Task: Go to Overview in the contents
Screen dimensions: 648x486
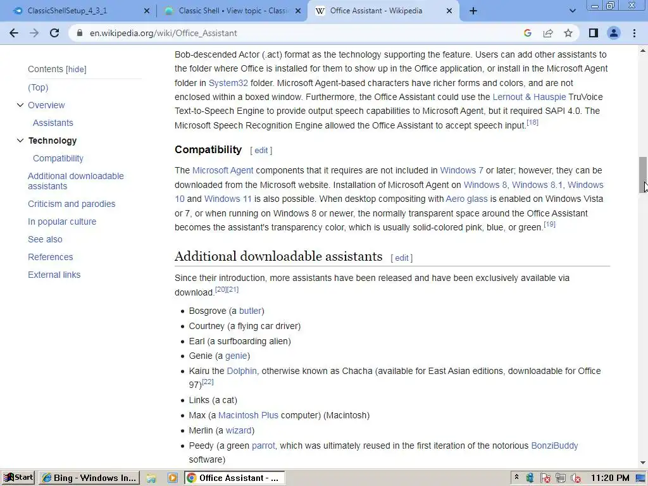Action: pyautogui.click(x=46, y=106)
